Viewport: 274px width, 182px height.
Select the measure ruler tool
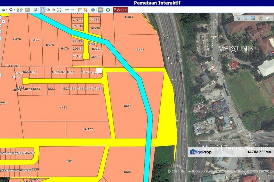80,10
